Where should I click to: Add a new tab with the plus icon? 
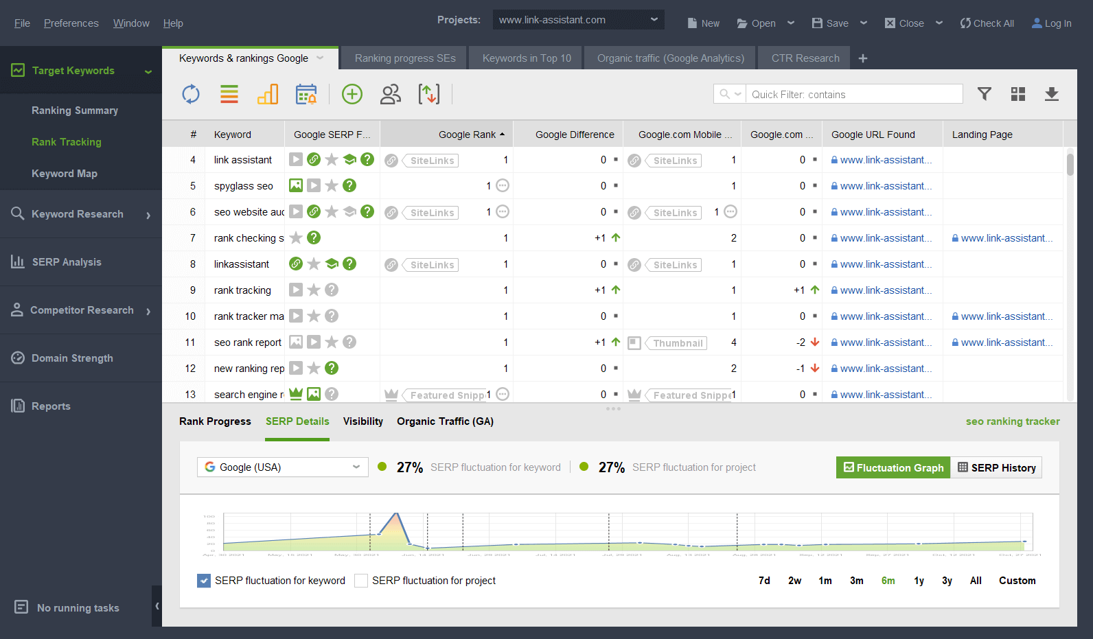pyautogui.click(x=863, y=58)
